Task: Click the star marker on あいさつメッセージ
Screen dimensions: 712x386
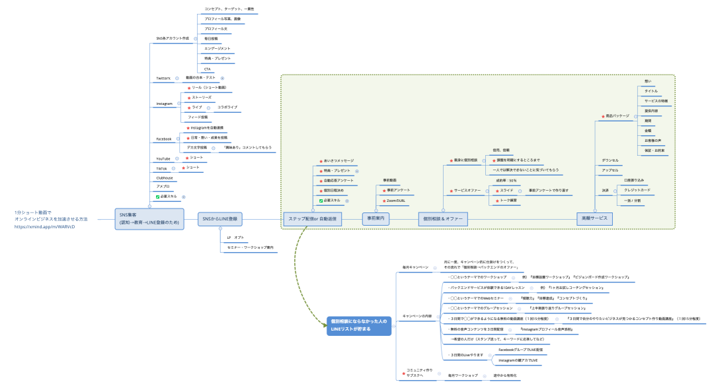Action: (320, 160)
